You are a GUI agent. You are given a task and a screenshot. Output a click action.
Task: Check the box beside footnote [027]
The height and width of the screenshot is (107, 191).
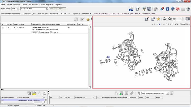click(33, 32)
